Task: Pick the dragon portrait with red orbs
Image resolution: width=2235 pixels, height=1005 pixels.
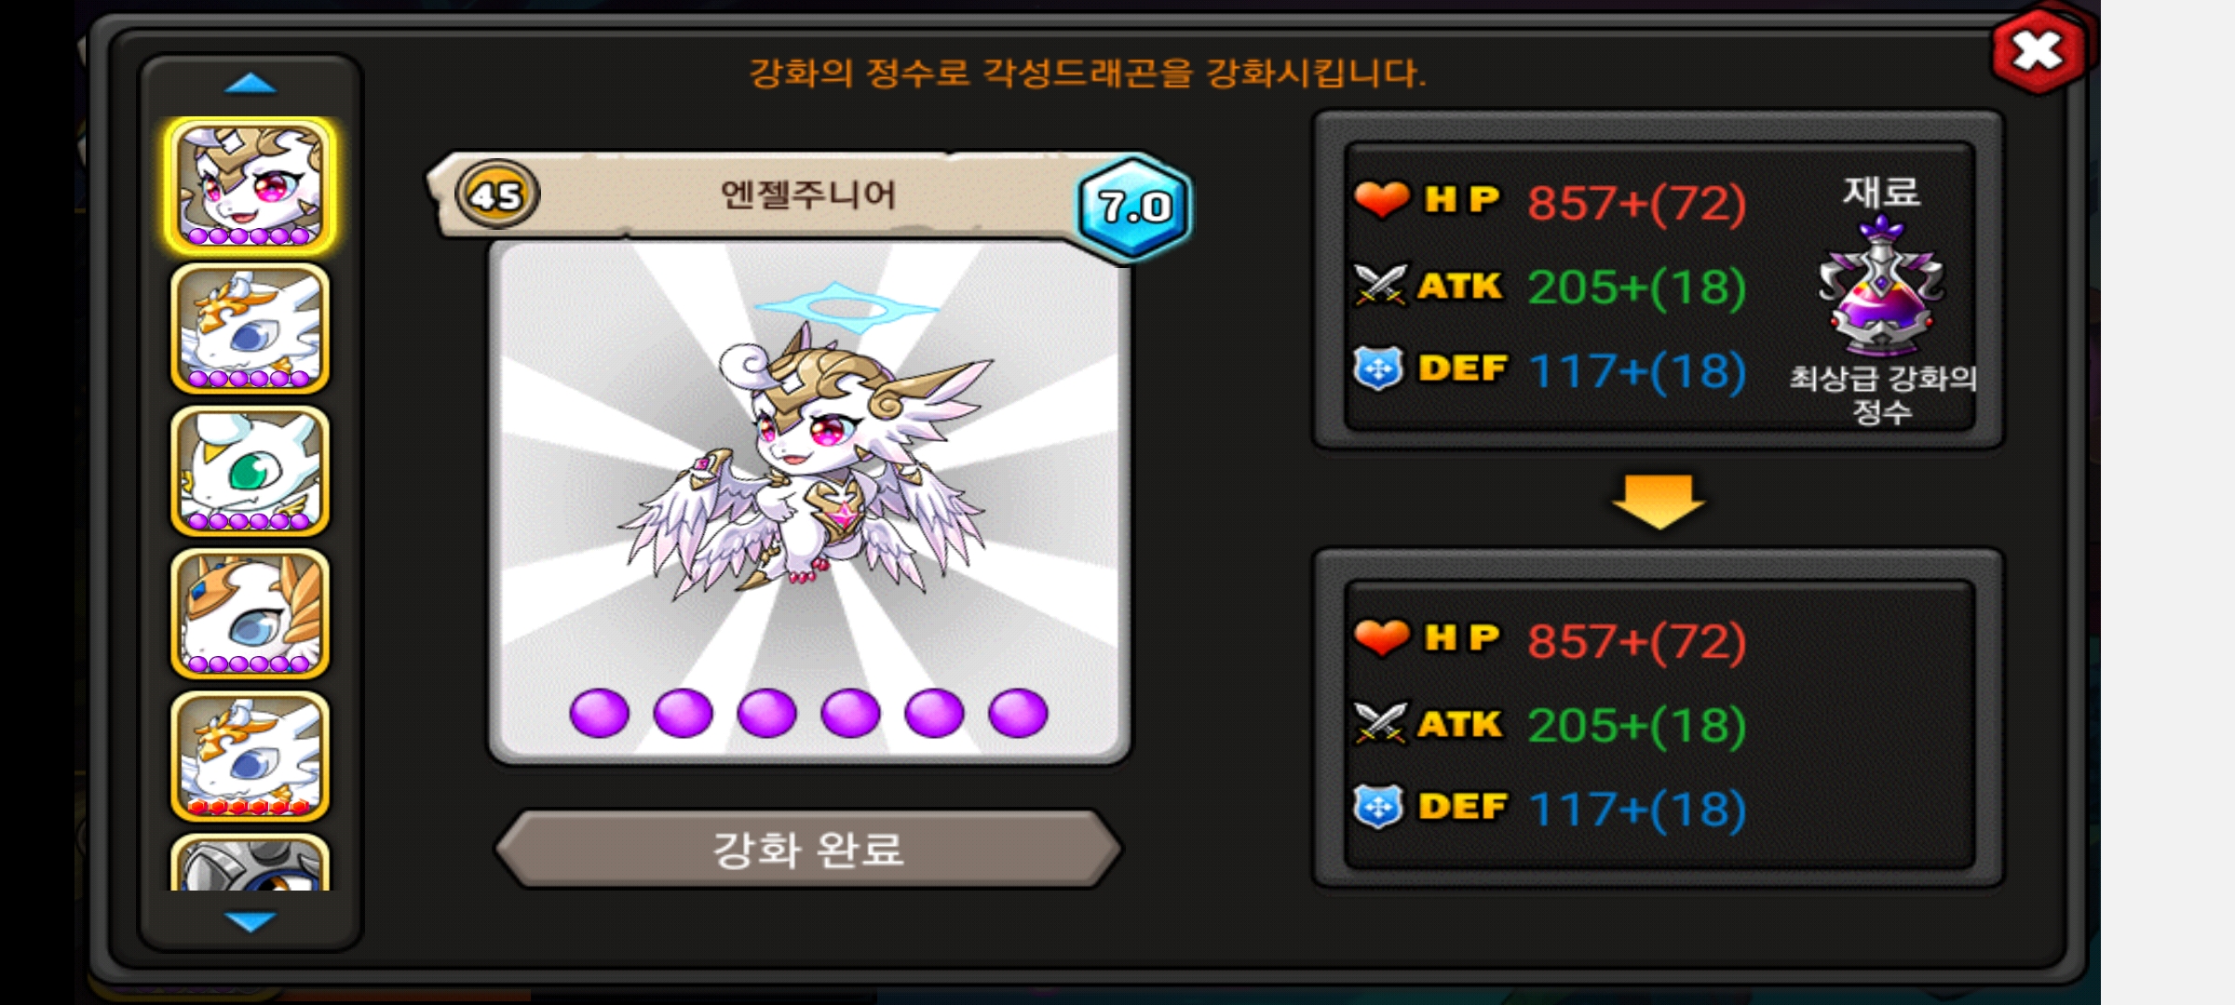Action: point(250,756)
